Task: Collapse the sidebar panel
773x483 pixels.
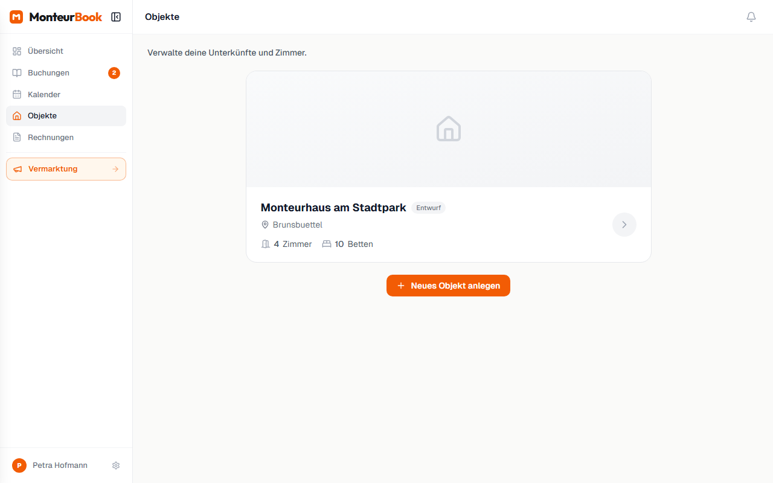Action: [x=116, y=17]
